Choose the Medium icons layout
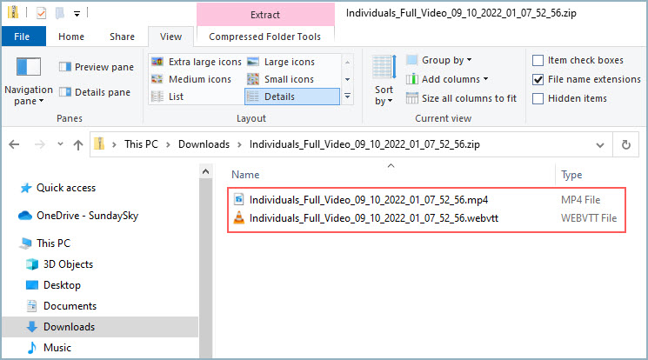648x360 pixels. tap(191, 79)
